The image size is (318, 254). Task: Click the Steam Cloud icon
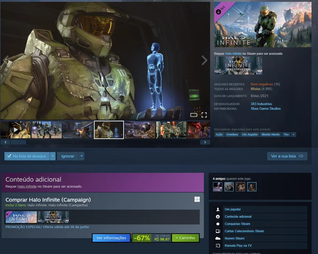point(218,239)
